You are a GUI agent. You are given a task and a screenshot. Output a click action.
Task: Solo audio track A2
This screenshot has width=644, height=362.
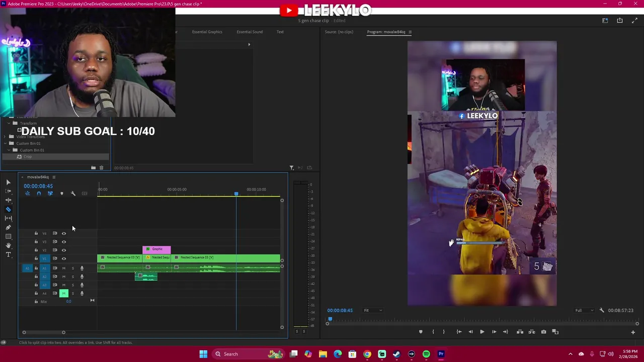72,277
